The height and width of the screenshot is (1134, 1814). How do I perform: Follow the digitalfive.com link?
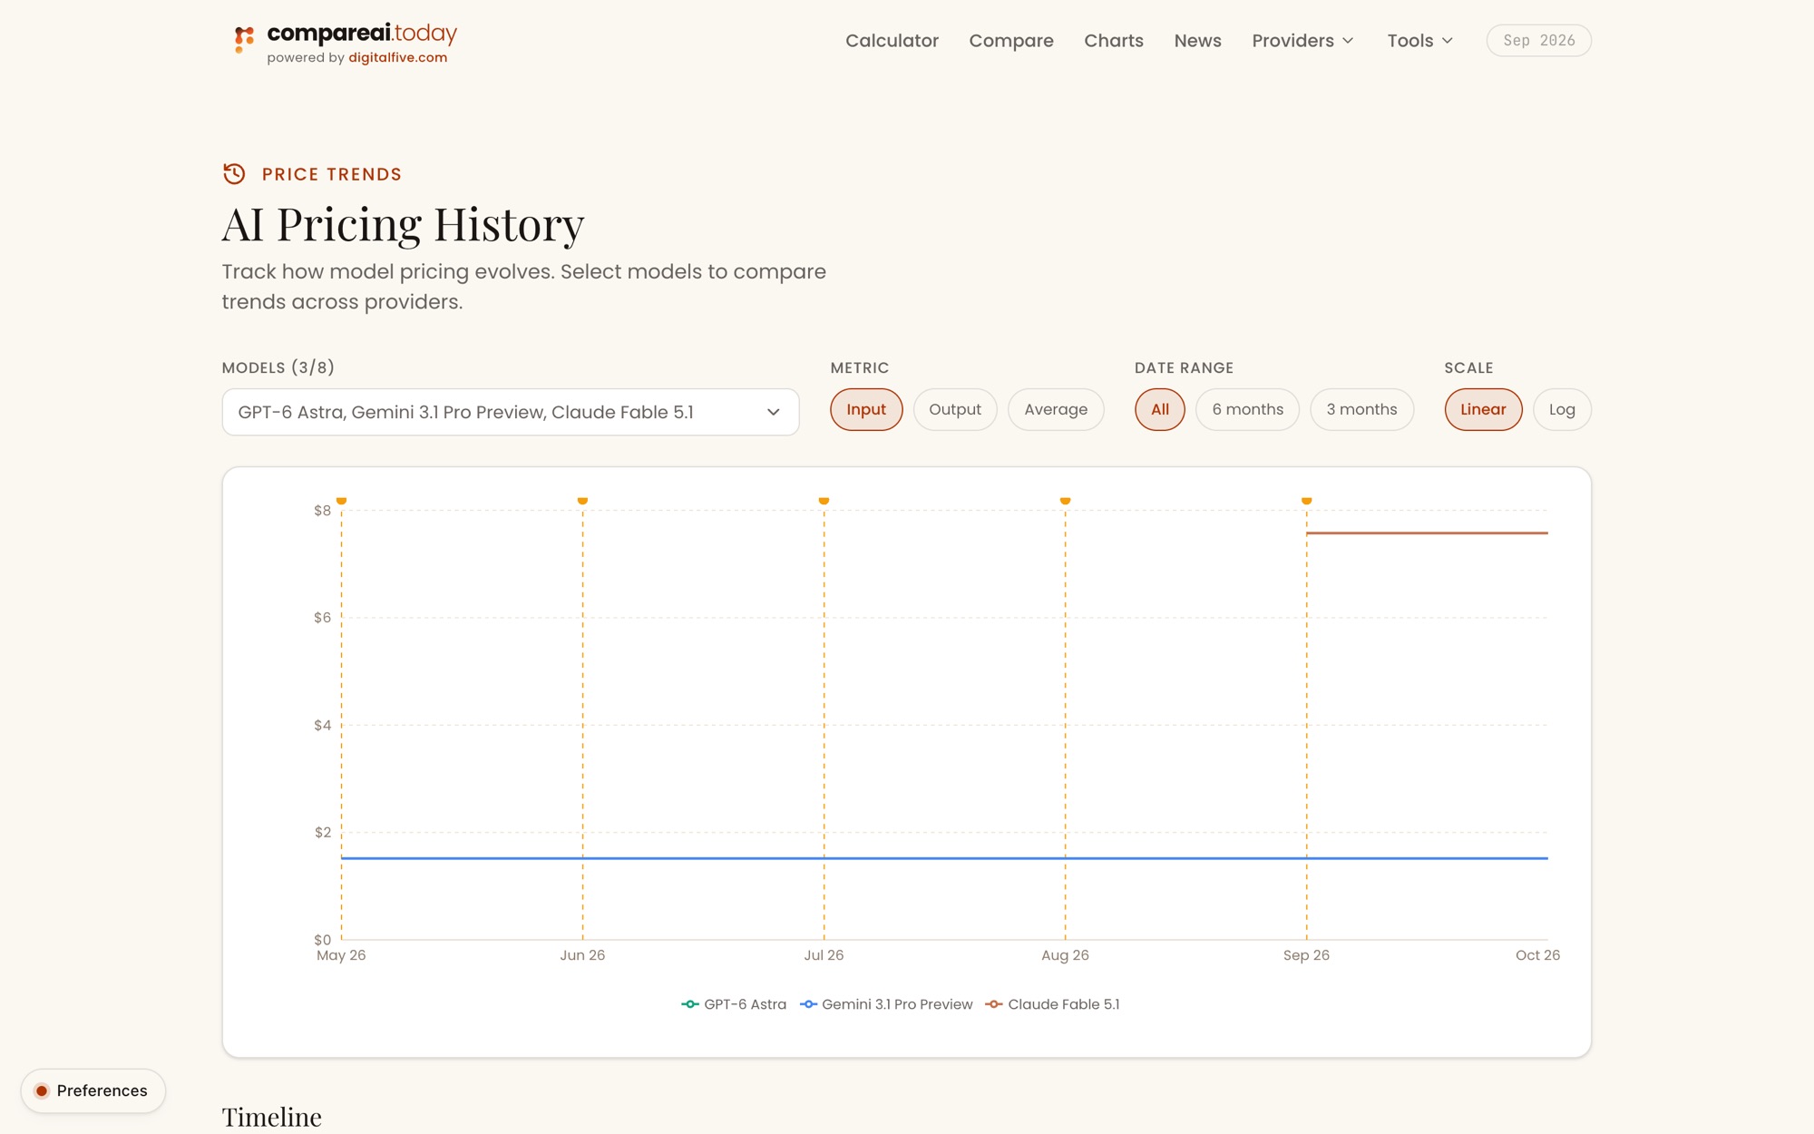click(397, 57)
